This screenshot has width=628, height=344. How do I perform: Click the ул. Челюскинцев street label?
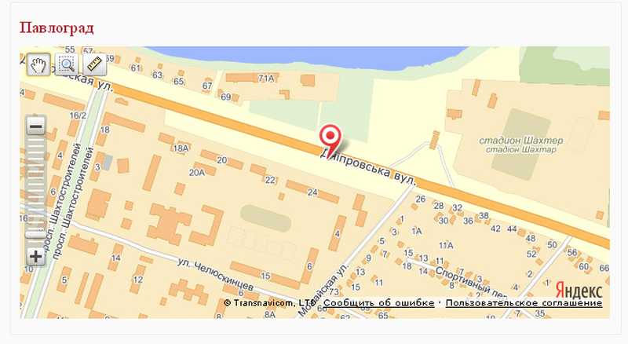tap(216, 275)
